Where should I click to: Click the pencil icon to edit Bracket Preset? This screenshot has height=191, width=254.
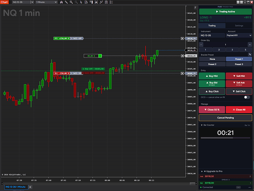pos(250,55)
